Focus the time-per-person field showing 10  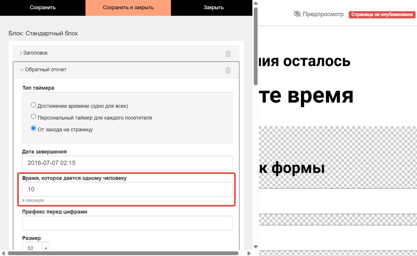click(127, 189)
